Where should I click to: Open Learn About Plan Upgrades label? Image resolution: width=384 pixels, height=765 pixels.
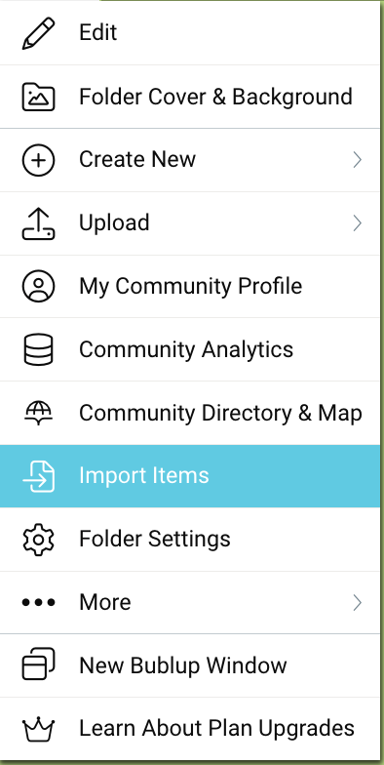pyautogui.click(x=216, y=728)
